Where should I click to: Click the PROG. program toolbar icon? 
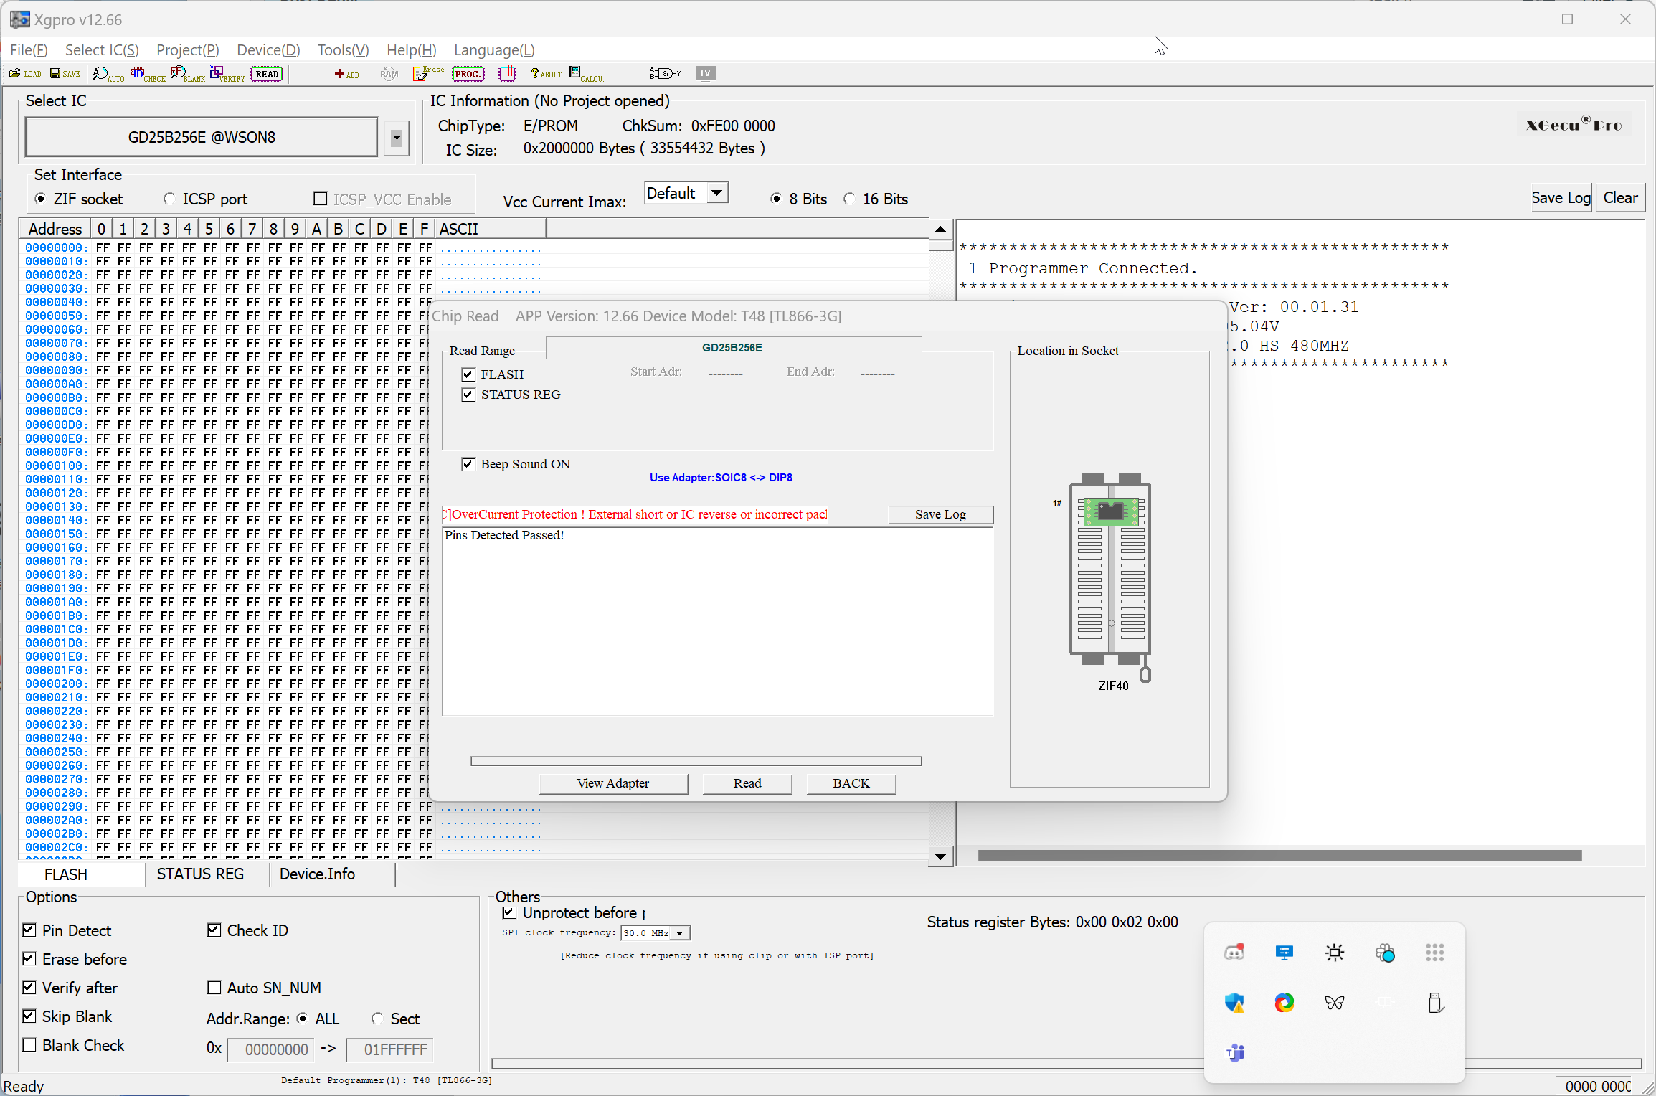(x=468, y=74)
